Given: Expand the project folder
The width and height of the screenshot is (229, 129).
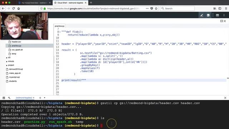Looking at the screenshot, I should (7, 65).
